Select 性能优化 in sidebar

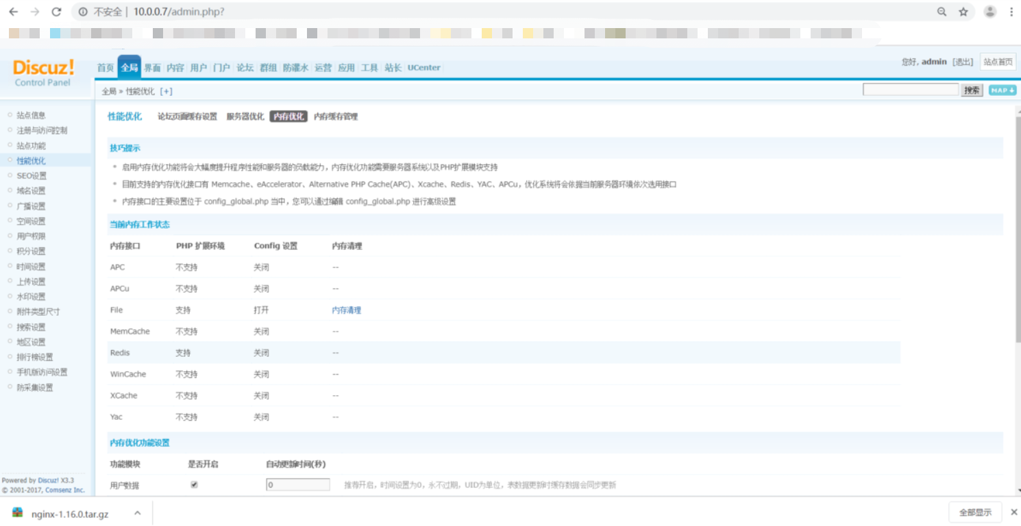point(31,160)
